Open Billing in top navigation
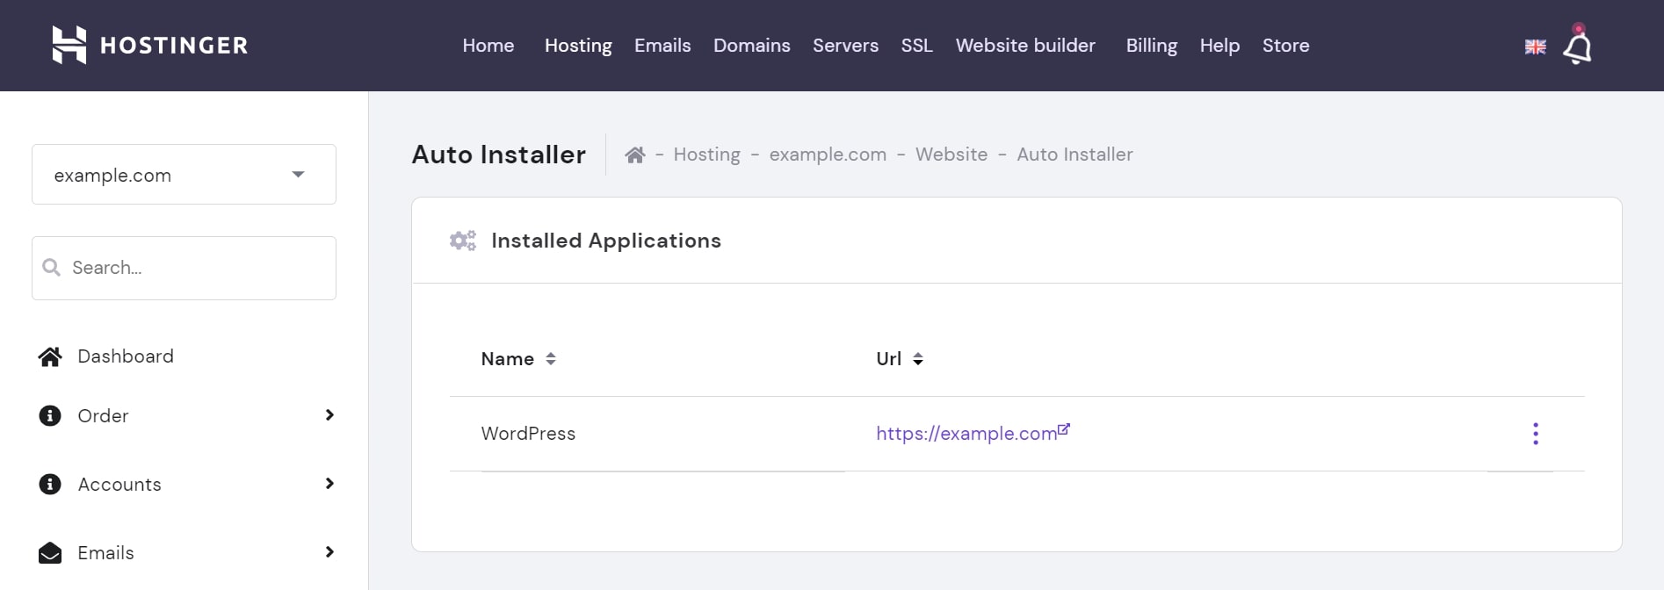The width and height of the screenshot is (1664, 590). pyautogui.click(x=1152, y=46)
